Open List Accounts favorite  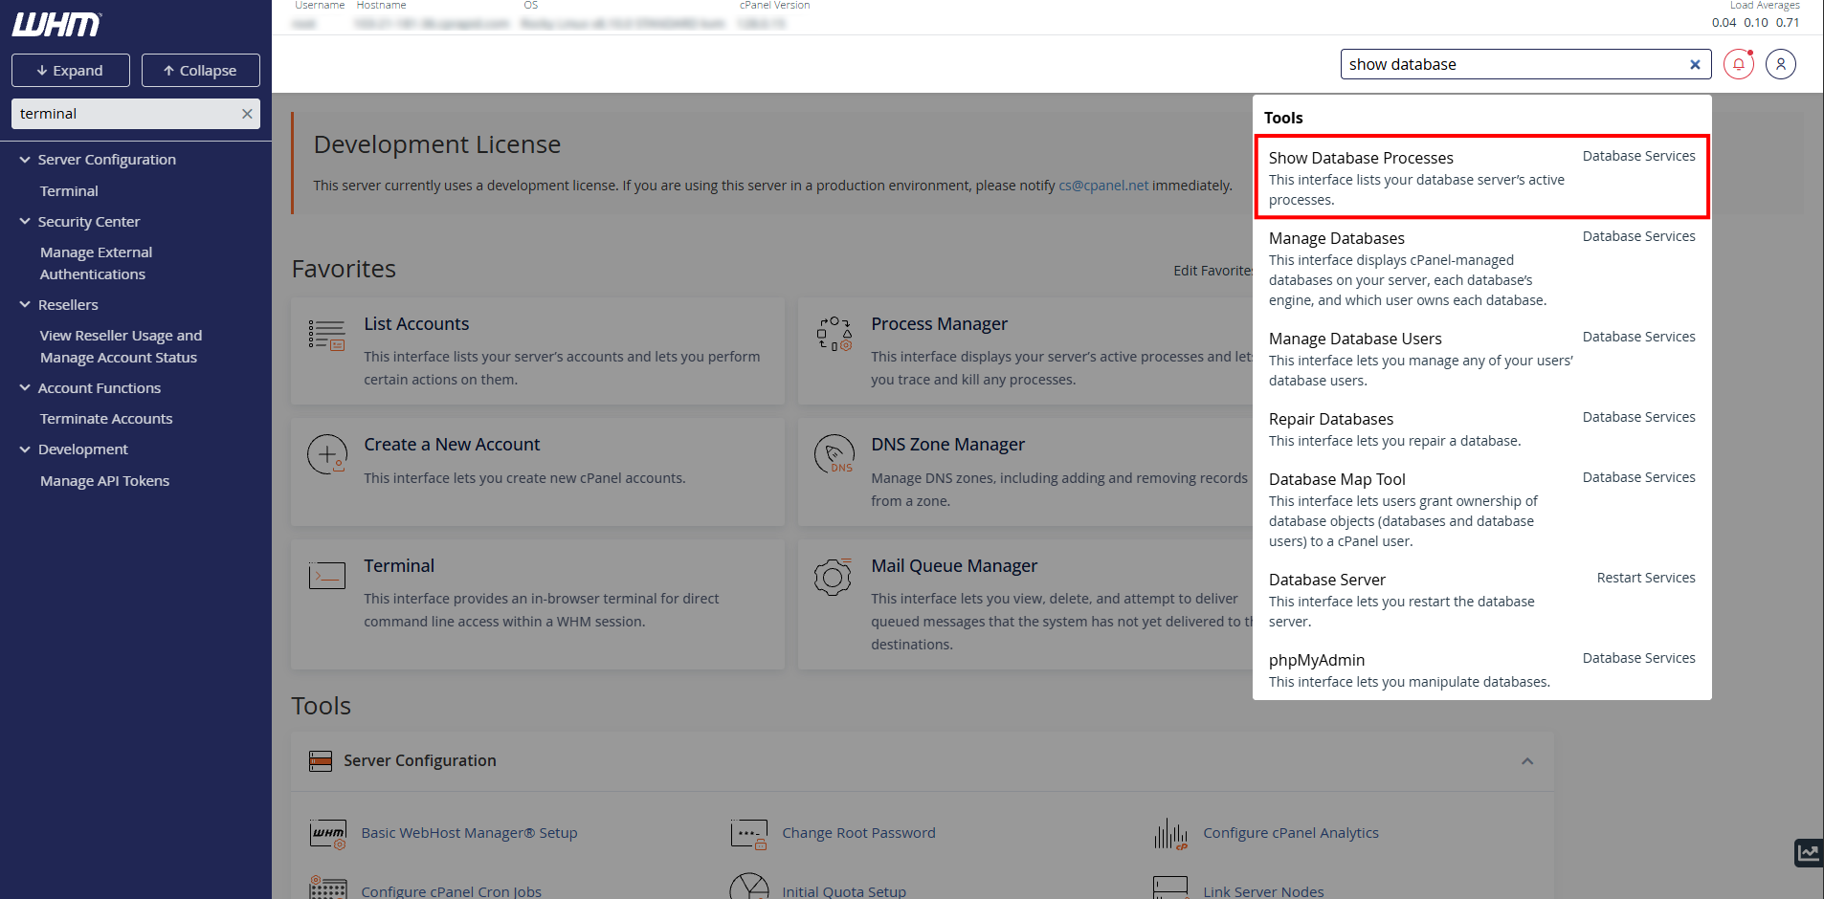(416, 324)
